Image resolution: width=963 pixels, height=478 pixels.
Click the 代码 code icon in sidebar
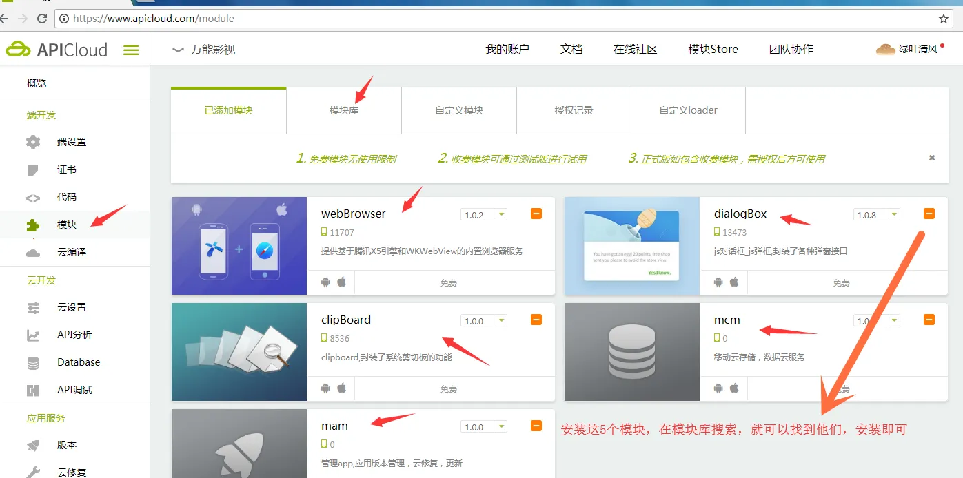(x=32, y=197)
